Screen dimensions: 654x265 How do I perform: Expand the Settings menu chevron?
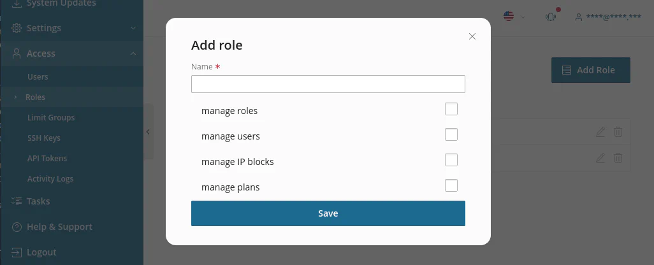[x=133, y=28]
